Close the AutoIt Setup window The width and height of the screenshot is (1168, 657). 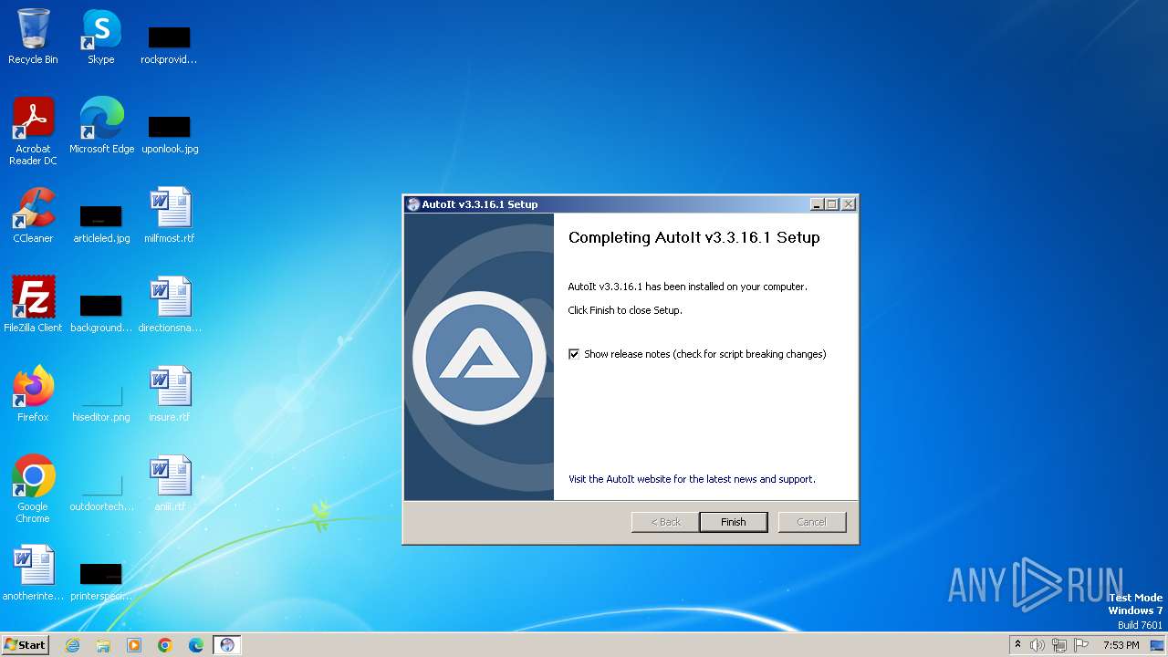849,204
